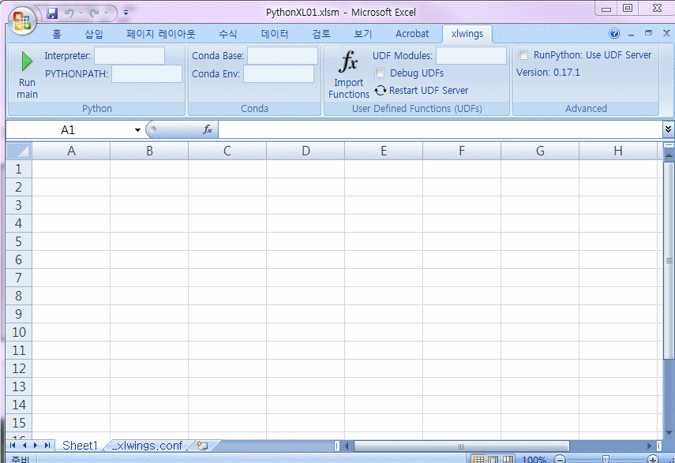Open Excel help icon
Screen dimensions: 675x463
(614, 33)
